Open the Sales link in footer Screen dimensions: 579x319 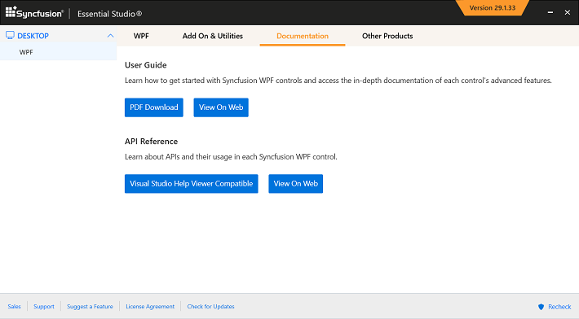[15, 307]
